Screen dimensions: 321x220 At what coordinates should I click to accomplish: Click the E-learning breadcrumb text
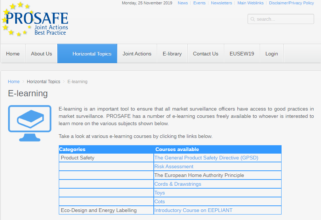77,82
